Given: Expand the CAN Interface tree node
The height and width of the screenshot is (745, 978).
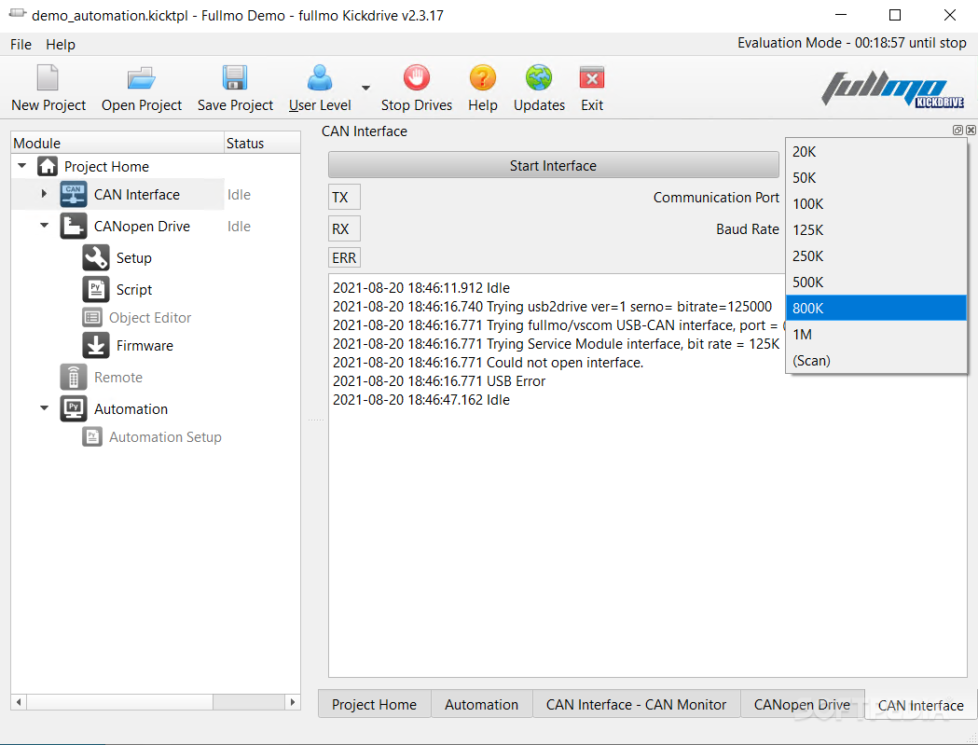Looking at the screenshot, I should [x=44, y=194].
